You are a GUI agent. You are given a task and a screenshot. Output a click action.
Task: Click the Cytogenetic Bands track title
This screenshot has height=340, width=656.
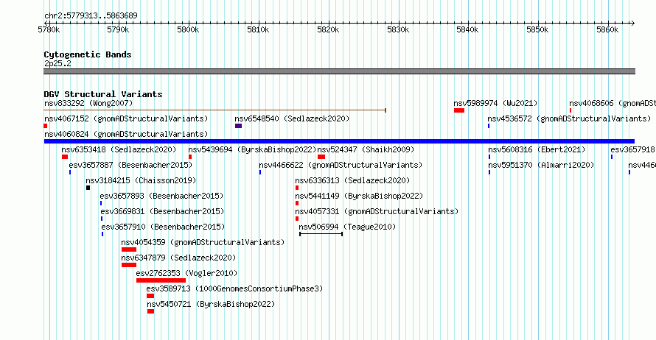[88, 54]
